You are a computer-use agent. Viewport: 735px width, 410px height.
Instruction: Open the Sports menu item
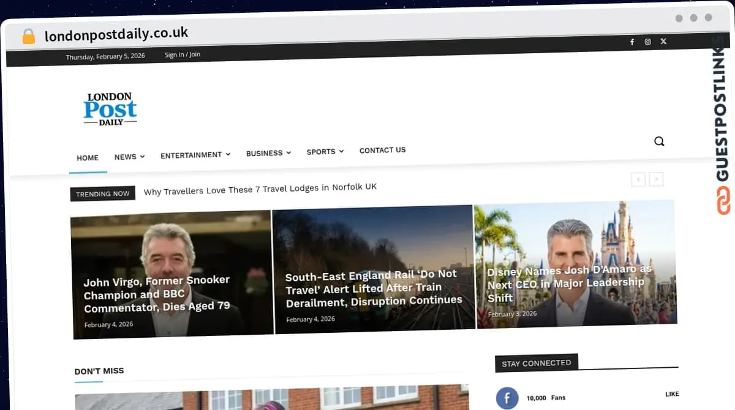point(321,152)
